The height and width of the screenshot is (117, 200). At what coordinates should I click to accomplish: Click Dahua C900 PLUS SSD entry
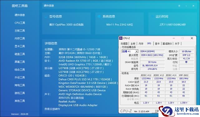click(85, 79)
